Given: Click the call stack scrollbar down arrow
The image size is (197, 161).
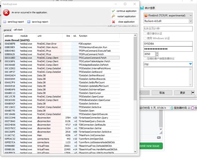Looking at the screenshot, I should [135, 151].
